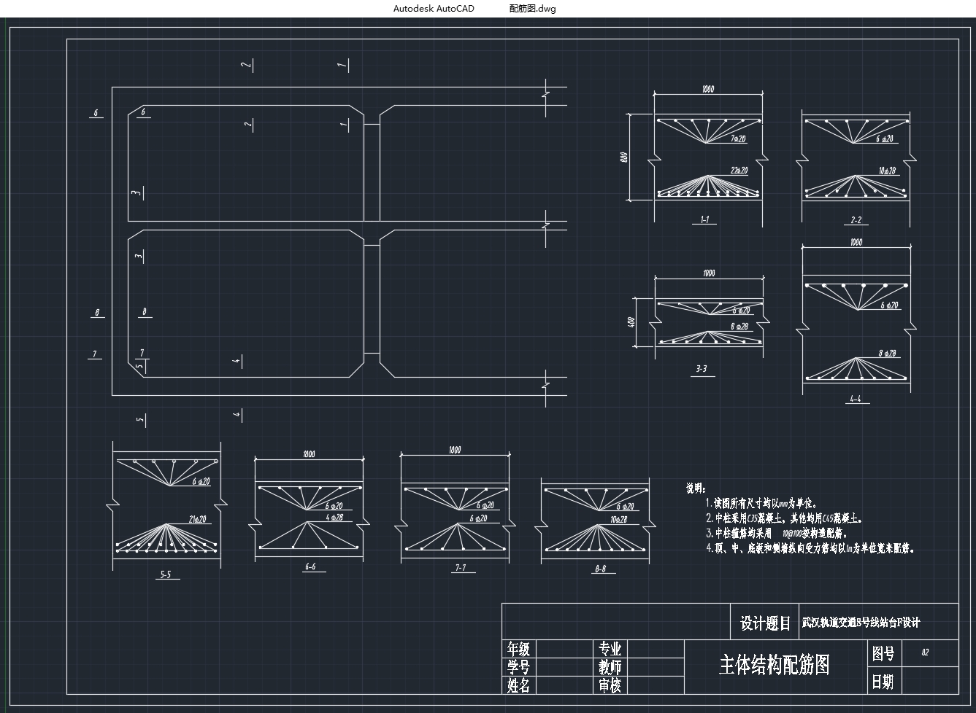Screen dimensions: 976x713
Task: Select the 2-2 section title
Action: (x=856, y=219)
